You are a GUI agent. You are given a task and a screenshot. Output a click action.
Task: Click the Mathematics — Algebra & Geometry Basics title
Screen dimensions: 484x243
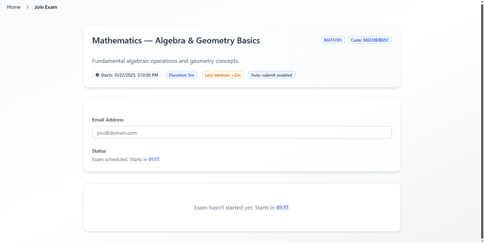pos(176,41)
